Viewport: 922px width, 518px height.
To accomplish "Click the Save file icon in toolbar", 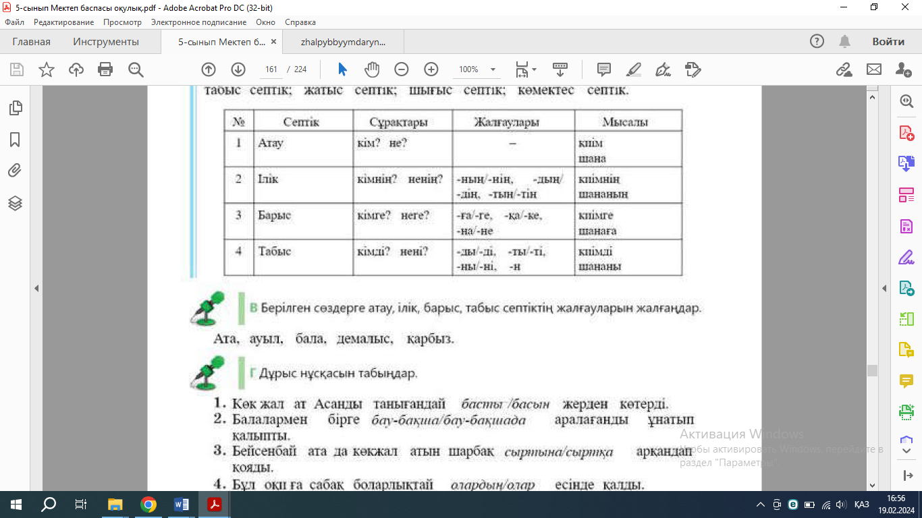I will [17, 69].
